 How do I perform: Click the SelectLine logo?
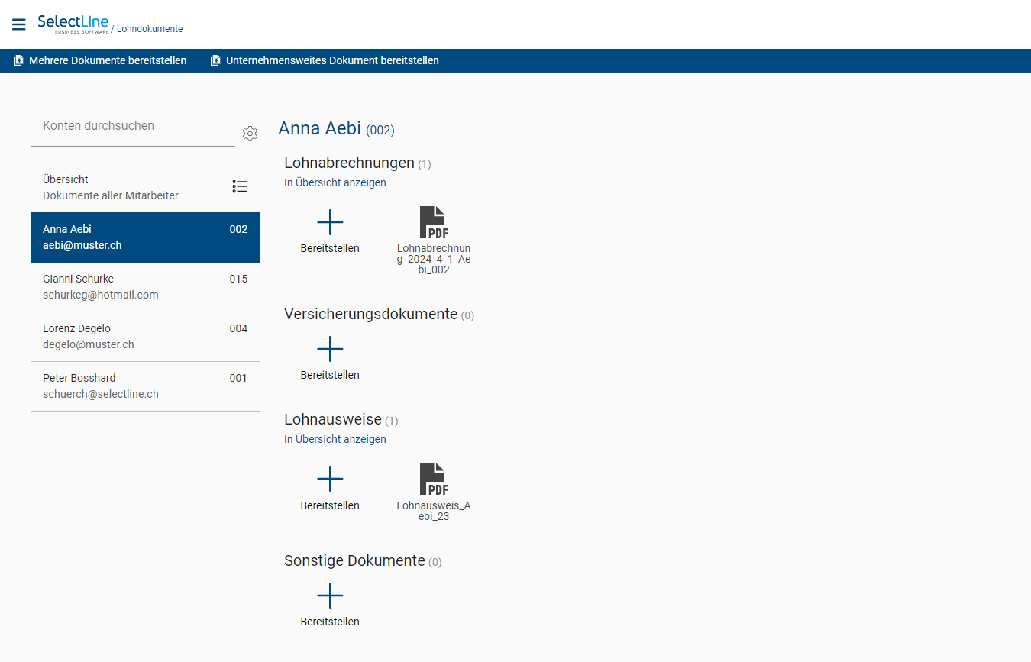click(73, 24)
